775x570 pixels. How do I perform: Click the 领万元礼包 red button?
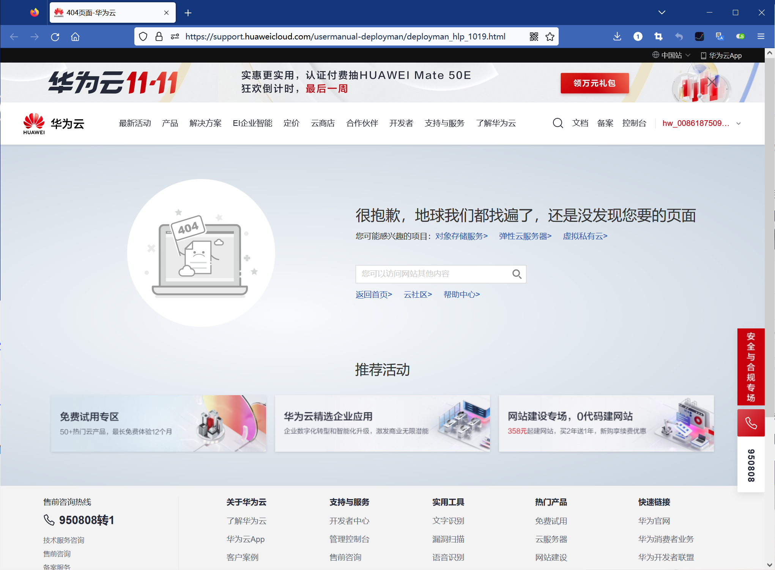[594, 83]
